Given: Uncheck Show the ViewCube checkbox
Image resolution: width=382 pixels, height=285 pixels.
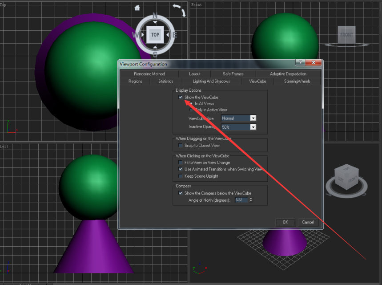Looking at the screenshot, I should [x=181, y=97].
